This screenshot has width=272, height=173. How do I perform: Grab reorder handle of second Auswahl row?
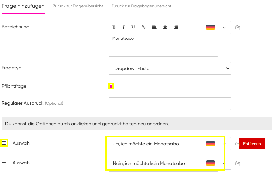tap(4, 163)
